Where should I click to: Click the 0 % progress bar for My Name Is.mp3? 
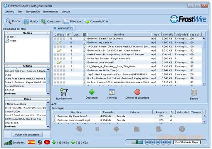tap(161, 116)
